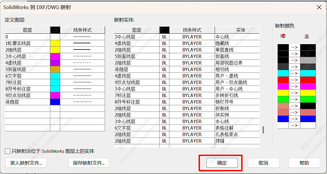Open the line style of 1轮廓实线层
Screen dimensions: 327x174
[x=82, y=44]
